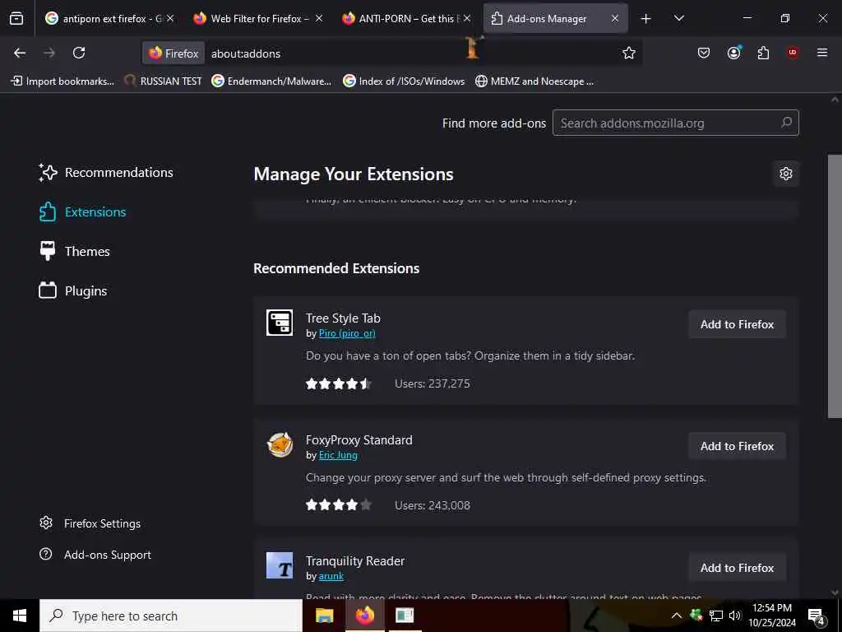
Task: Open Firefox Settings in sidebar
Action: [90, 523]
